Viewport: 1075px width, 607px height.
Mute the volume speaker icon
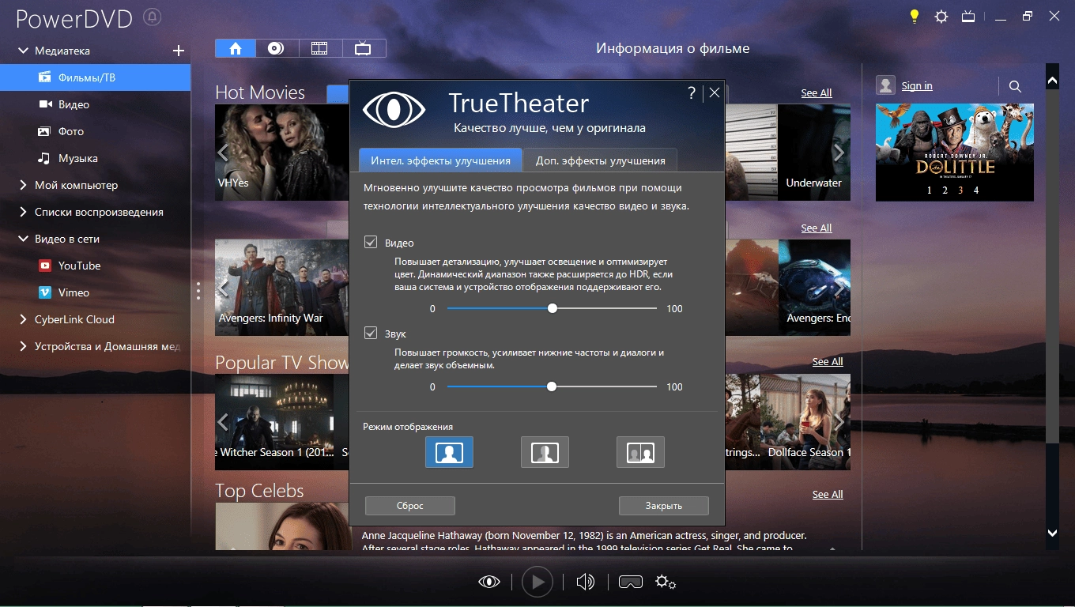[585, 582]
